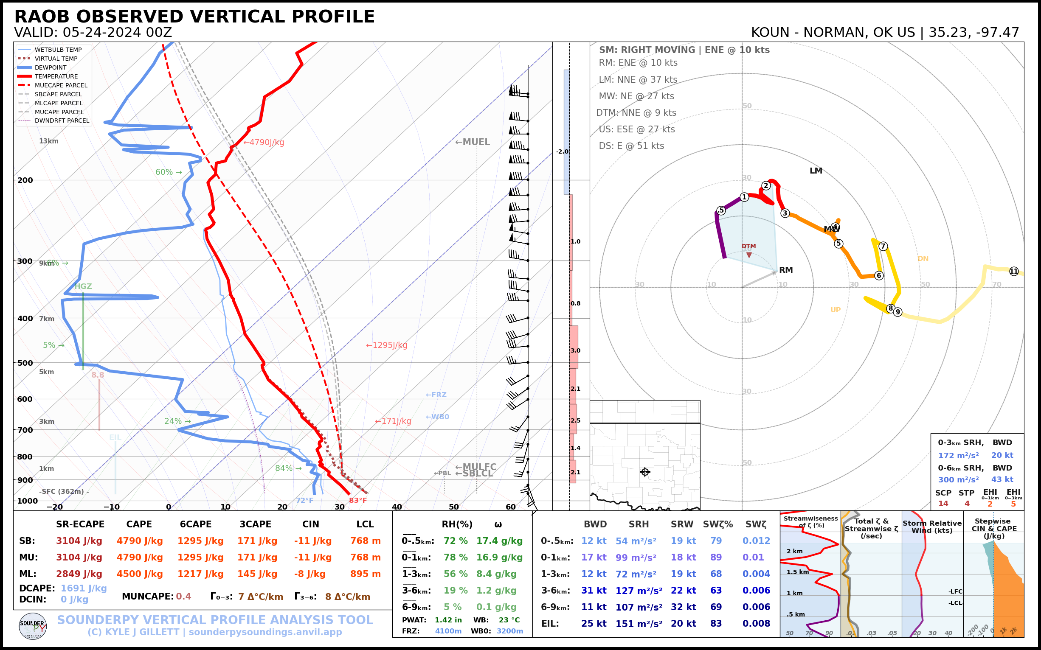The image size is (1041, 650).
Task: Click the SCP value 14
Action: tap(943, 503)
